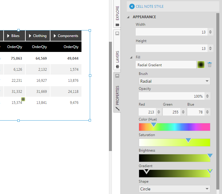Screen dimensions: 222x194
Task: Collapse the Fill section
Action: 131,57
